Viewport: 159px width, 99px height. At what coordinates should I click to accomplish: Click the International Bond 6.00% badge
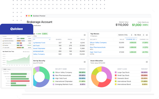(x=145, y=84)
